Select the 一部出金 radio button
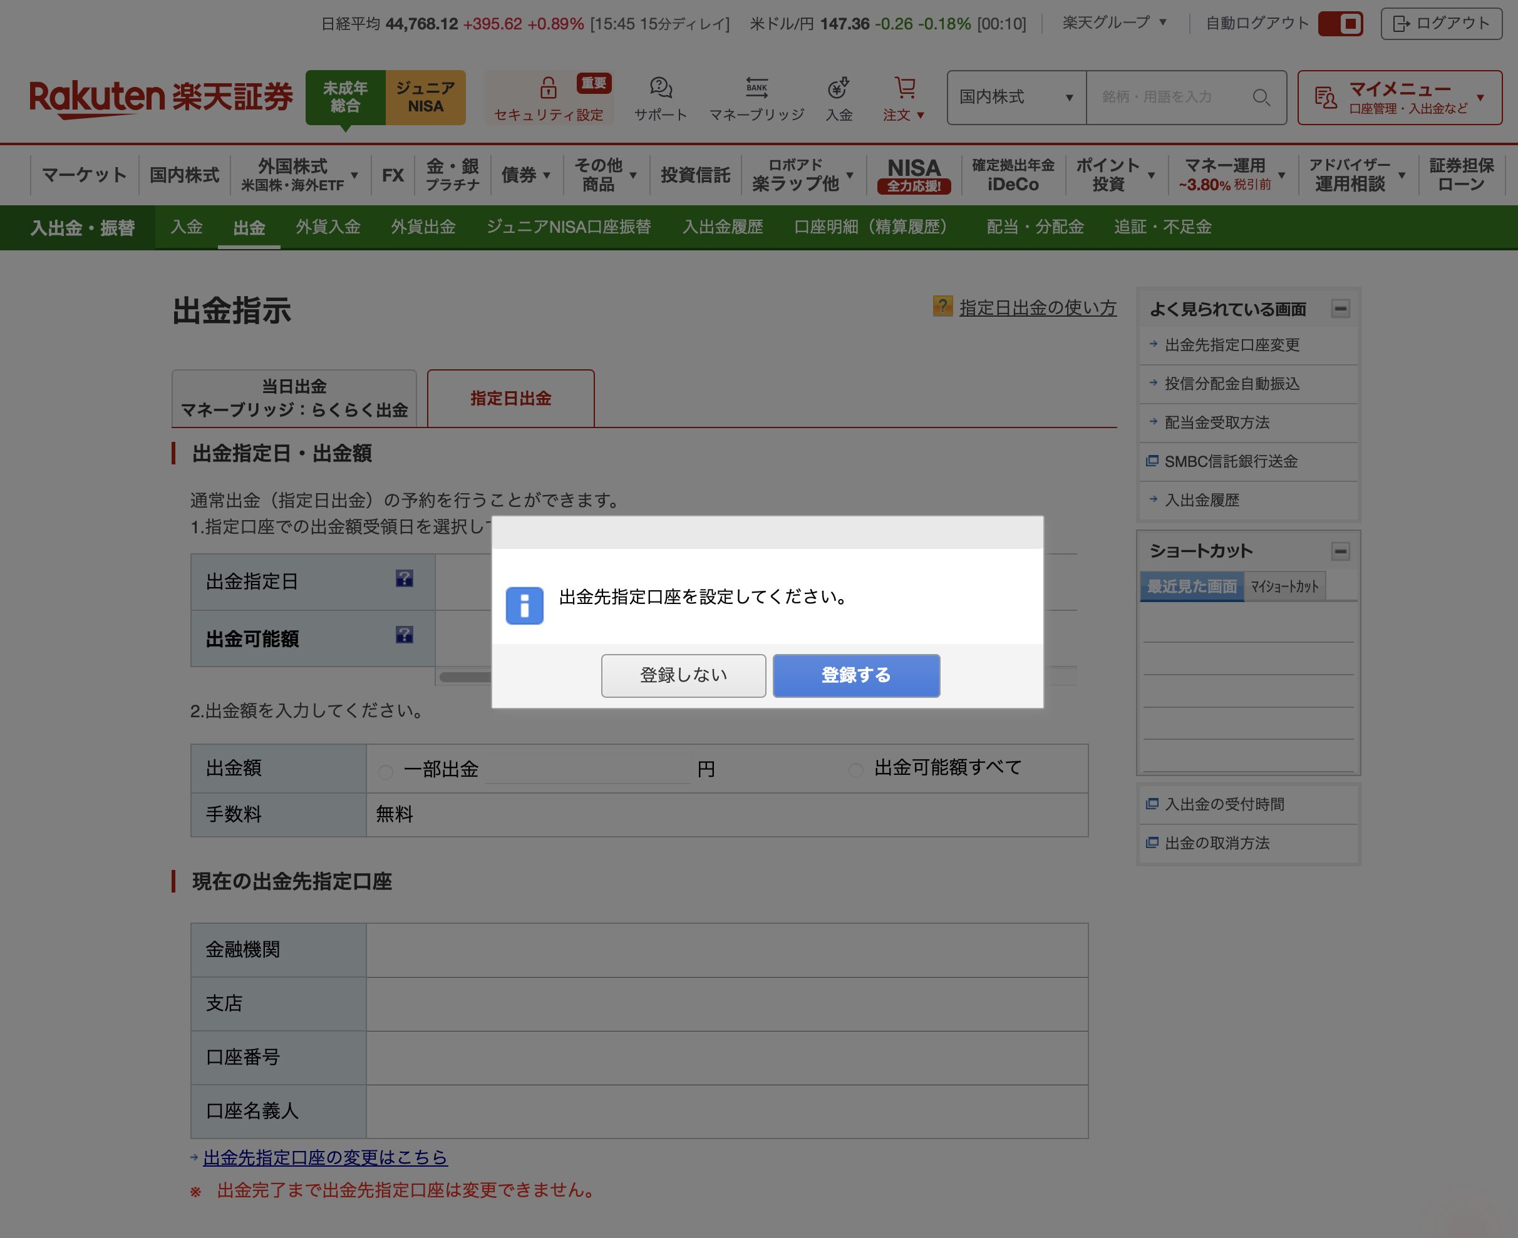Screen dimensions: 1518x1238 (x=386, y=772)
